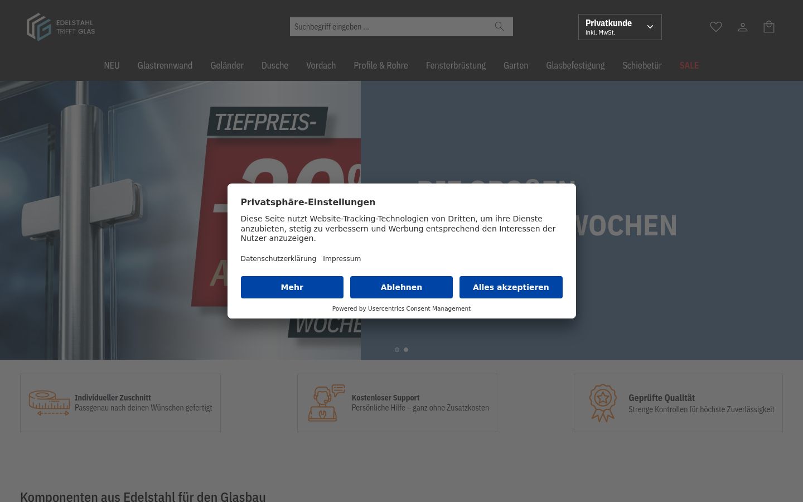Image resolution: width=803 pixels, height=502 pixels.
Task: Open the Impressum link
Action: pyautogui.click(x=342, y=258)
